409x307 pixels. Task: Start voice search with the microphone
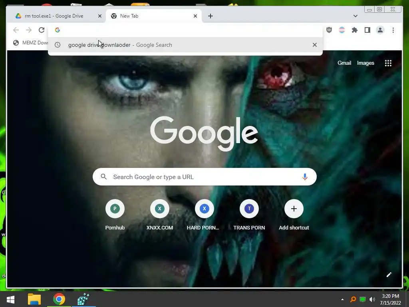(x=305, y=177)
